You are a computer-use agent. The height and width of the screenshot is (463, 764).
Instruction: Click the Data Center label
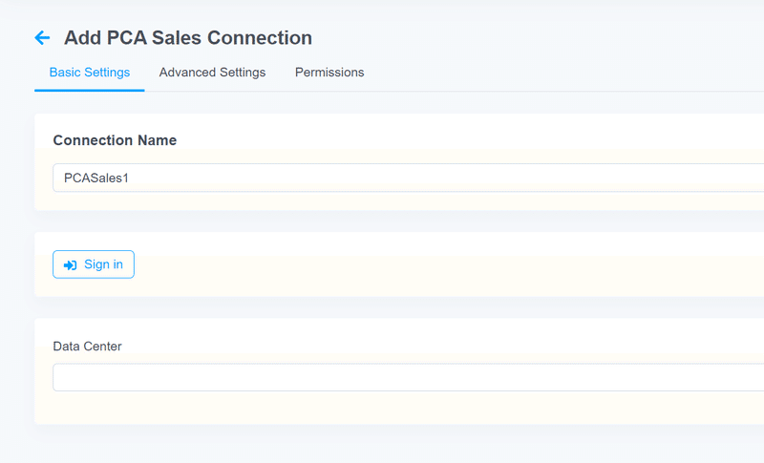click(87, 347)
